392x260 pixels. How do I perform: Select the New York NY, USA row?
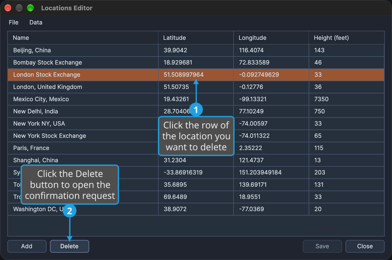[196, 124]
